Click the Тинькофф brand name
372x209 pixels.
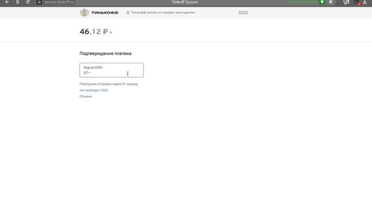pos(105,13)
